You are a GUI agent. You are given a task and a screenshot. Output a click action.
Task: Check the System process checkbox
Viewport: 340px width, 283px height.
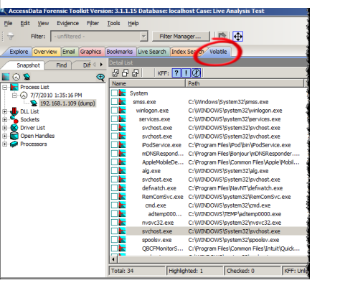point(114,93)
